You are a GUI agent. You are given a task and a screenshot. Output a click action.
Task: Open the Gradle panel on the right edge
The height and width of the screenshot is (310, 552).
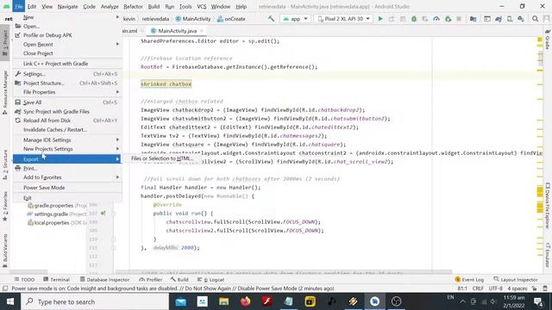pyautogui.click(x=548, y=40)
